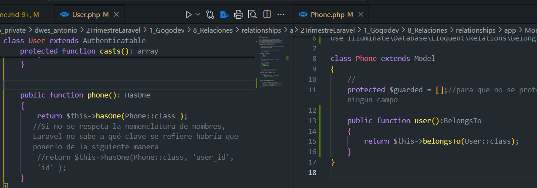Image resolution: width=537 pixels, height=188 pixels.
Task: Click the PHP icon on User.php tab
Action: (64, 15)
